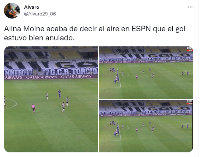Screen dimensions: 200x157
Task: Open the large left match photo
Action: click(51, 99)
